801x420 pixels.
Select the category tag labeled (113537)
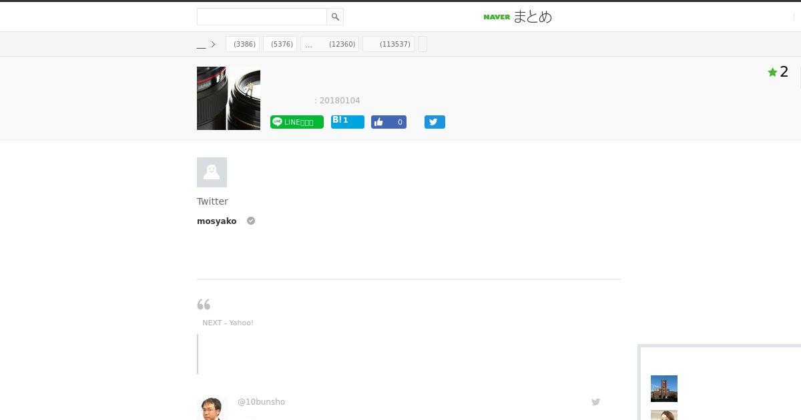point(388,44)
